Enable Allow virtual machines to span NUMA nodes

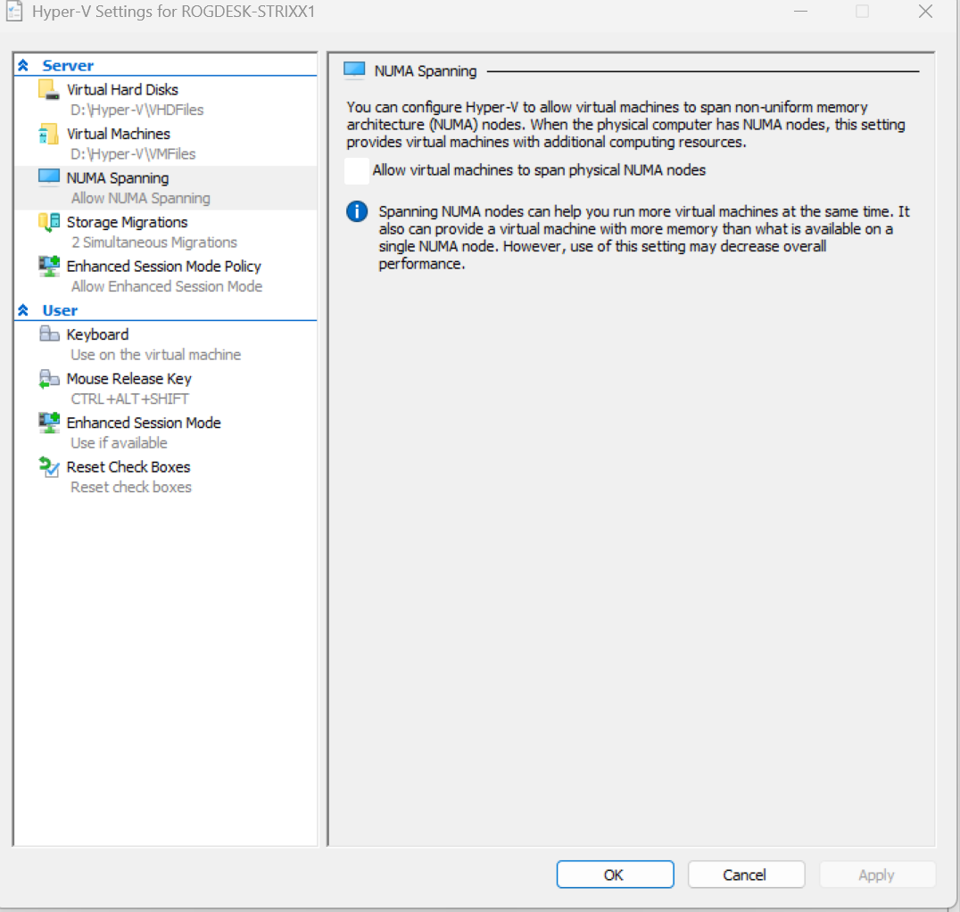point(357,170)
